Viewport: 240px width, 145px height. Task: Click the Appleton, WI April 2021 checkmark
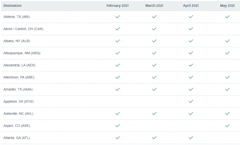pyautogui.click(x=191, y=101)
